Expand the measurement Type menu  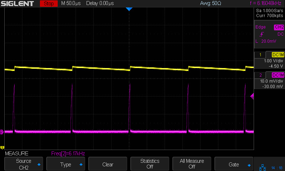pos(66,164)
